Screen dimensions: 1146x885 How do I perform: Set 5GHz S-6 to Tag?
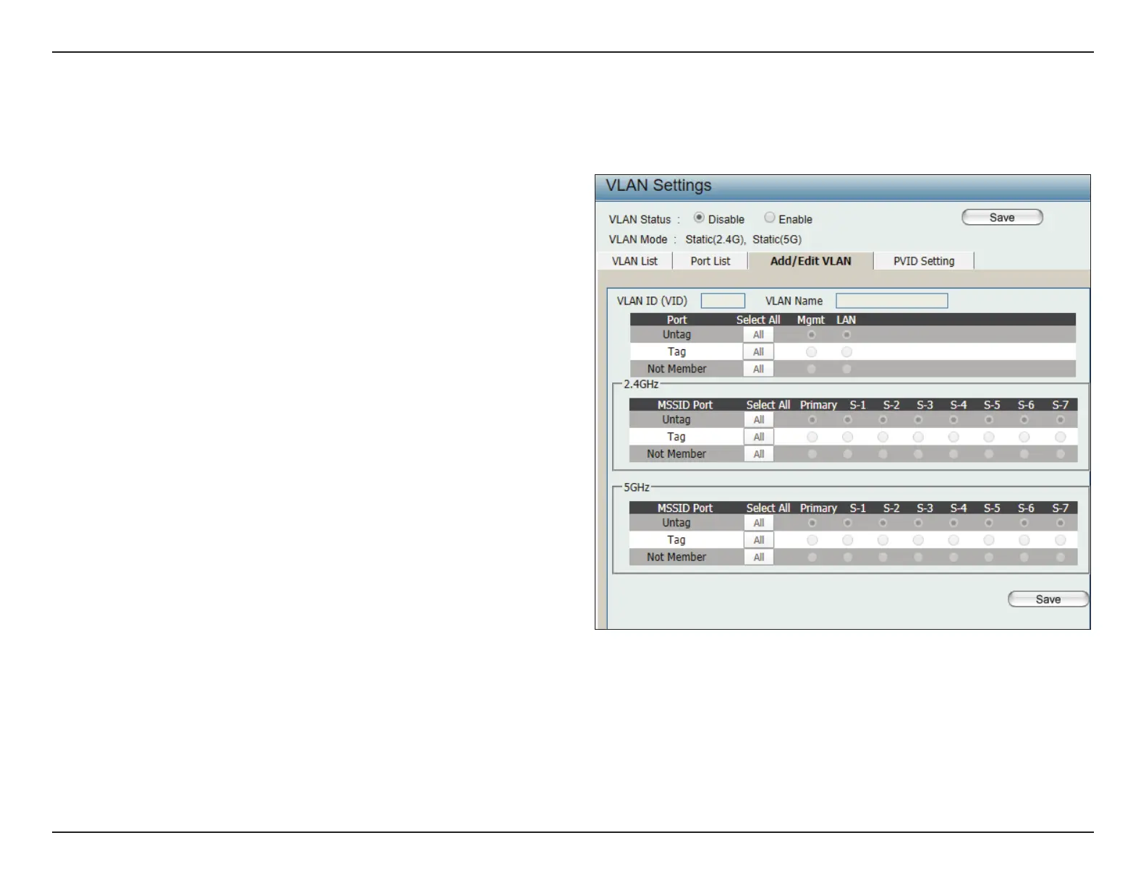coord(1024,540)
